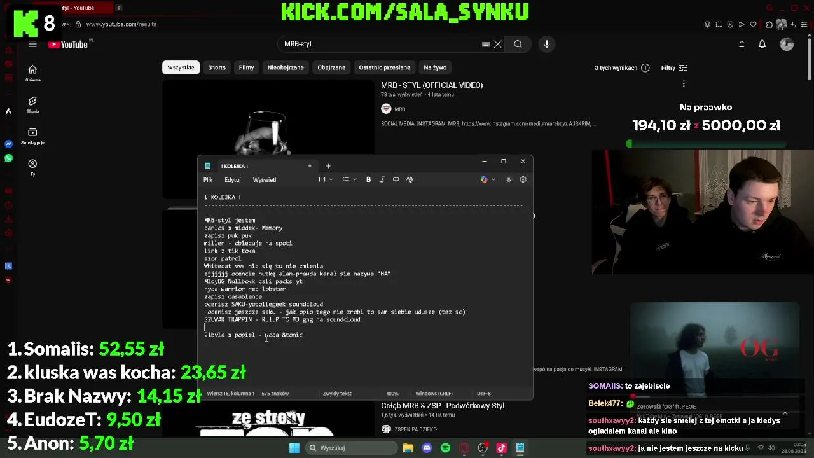Open Notepad account profile icon
Image resolution: width=814 pixels, height=458 pixels.
(x=508, y=179)
